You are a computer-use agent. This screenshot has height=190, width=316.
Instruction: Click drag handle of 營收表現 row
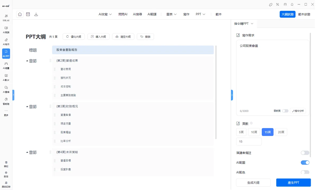pyautogui.click(x=55, y=69)
